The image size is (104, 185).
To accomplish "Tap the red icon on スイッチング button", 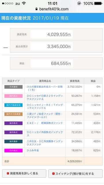I will click(53, 173).
